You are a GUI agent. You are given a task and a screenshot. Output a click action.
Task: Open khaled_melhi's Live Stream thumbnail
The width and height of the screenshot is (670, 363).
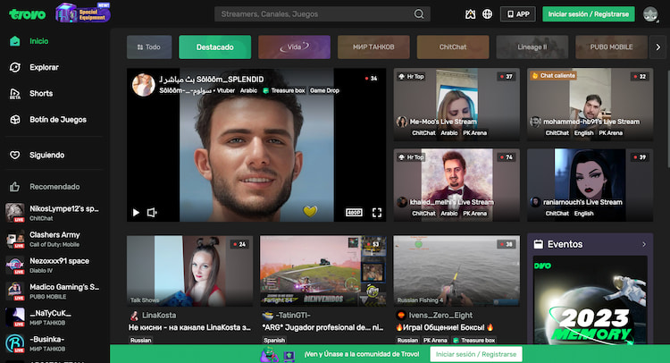click(456, 185)
